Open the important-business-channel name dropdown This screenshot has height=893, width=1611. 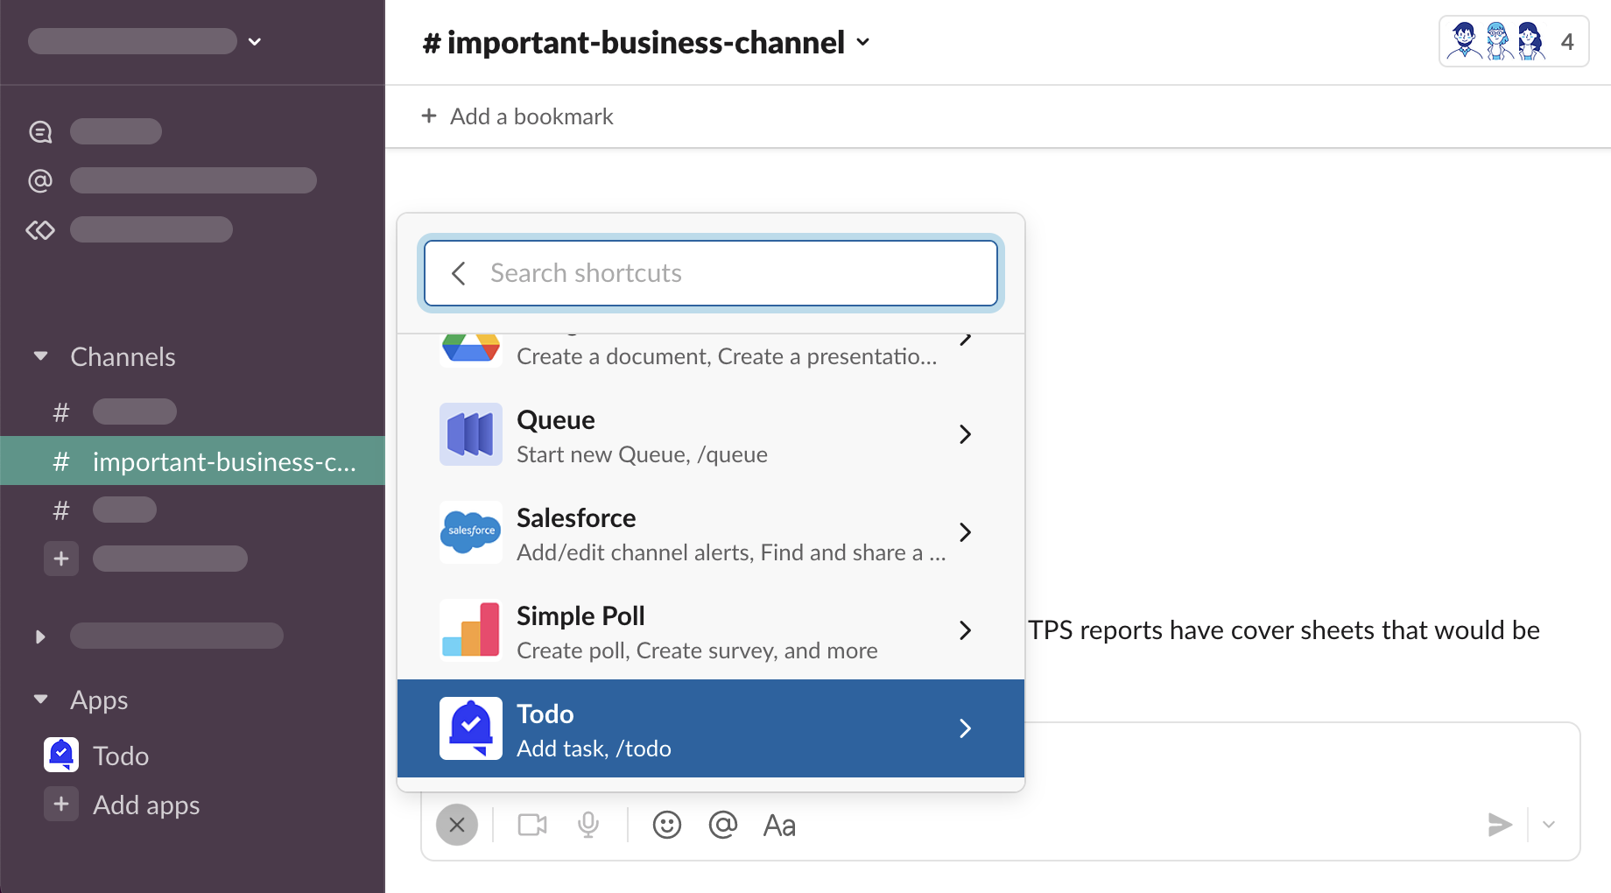click(646, 42)
